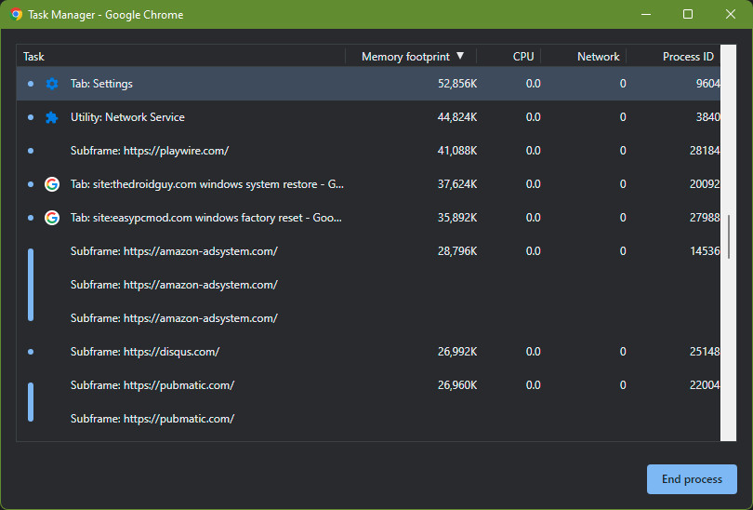This screenshot has height=510, width=753.
Task: Click process ID 25148
Action: point(705,352)
